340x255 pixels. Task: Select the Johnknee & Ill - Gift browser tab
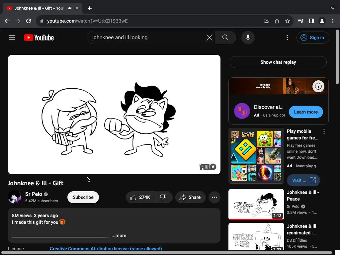[x=42, y=8]
